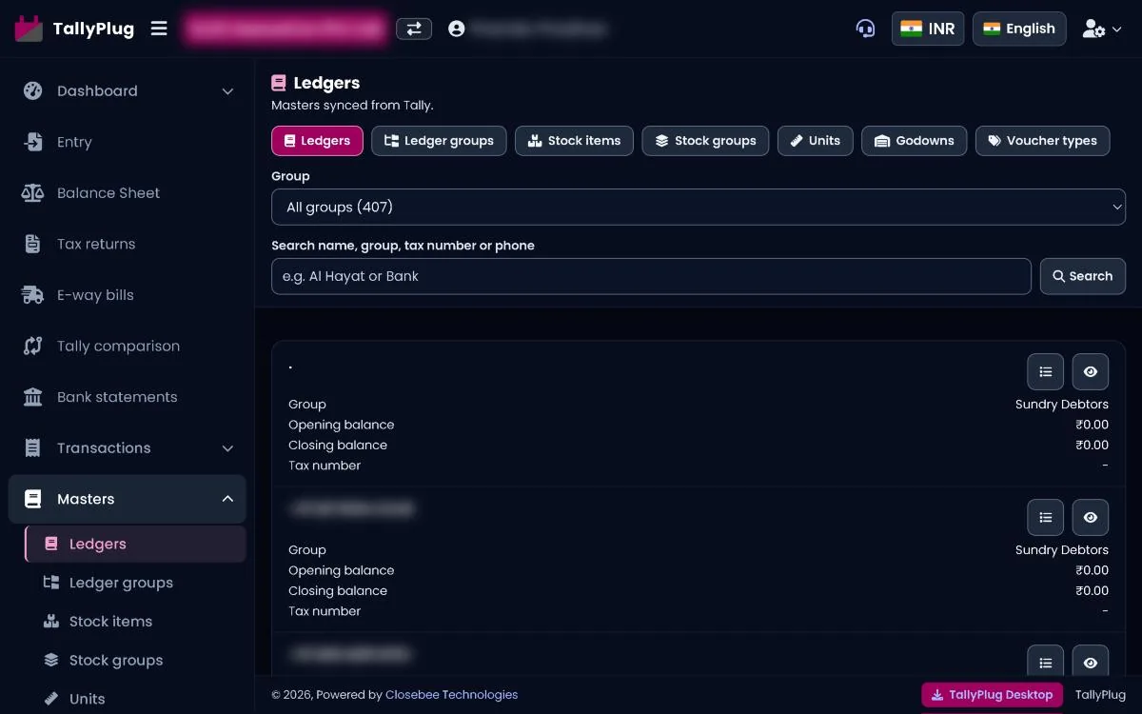Switch to the Units tab

pyautogui.click(x=816, y=141)
